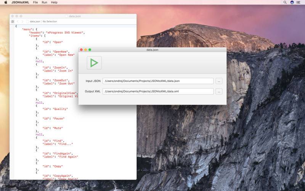This screenshot has height=191, width=305.
Task: Click the title bar of the editor data.json window
Action: pyautogui.click(x=73, y=16)
